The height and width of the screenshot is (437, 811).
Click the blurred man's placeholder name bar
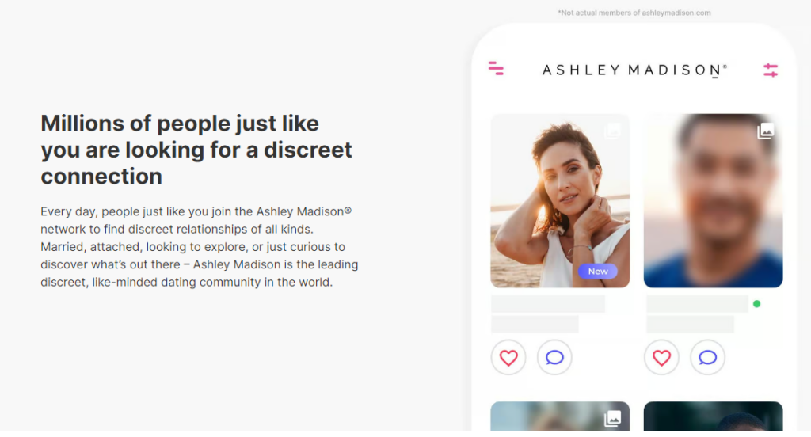click(697, 304)
